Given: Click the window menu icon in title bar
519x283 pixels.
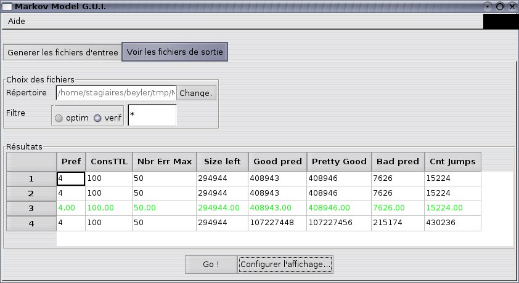Looking at the screenshot, I should 7,6.
